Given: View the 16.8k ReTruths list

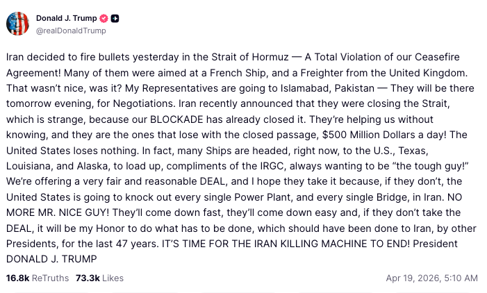Looking at the screenshot, I should 38,278.
